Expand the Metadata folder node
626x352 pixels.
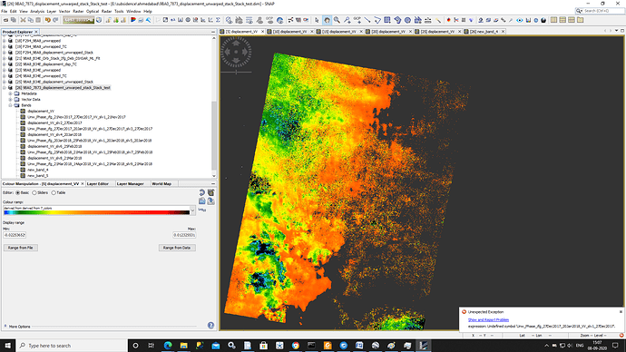pyautogui.click(x=10, y=93)
